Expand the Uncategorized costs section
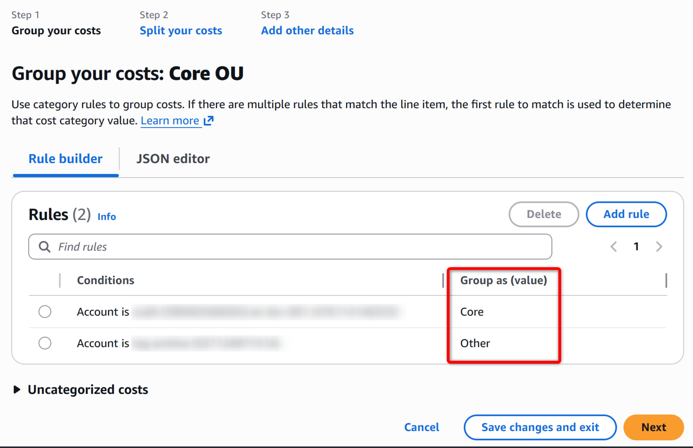 click(17, 390)
